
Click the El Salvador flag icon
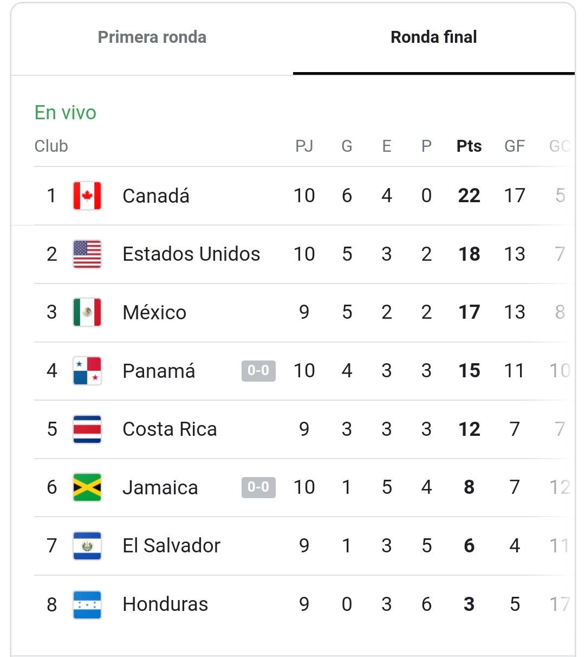[x=87, y=546]
